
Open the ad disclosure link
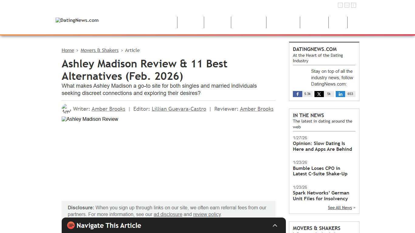coord(168,214)
